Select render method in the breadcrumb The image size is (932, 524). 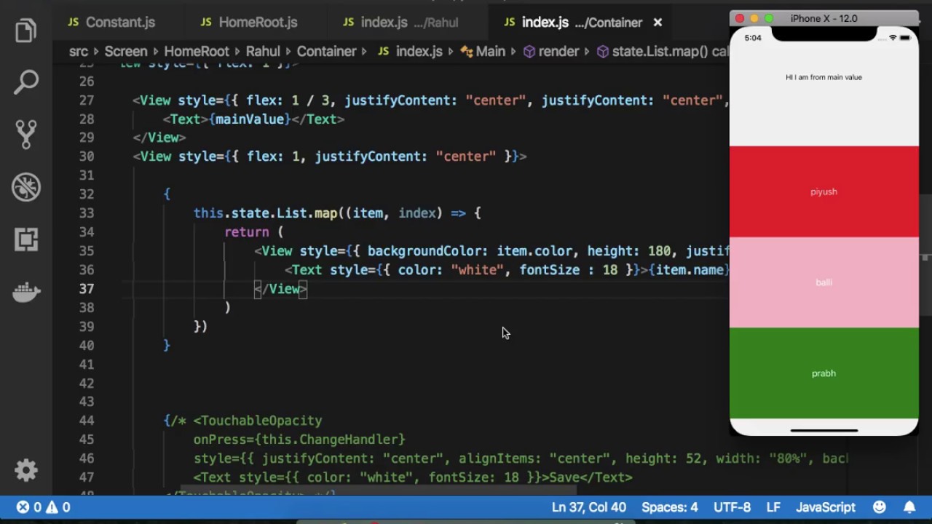(x=551, y=52)
